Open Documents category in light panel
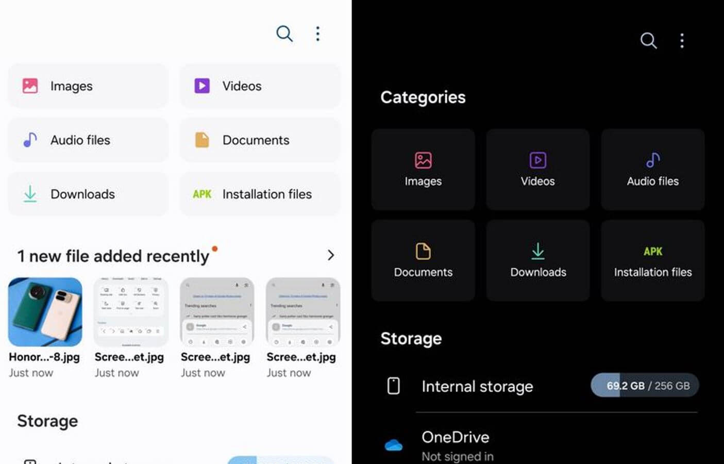The width and height of the screenshot is (724, 464). pyautogui.click(x=260, y=140)
